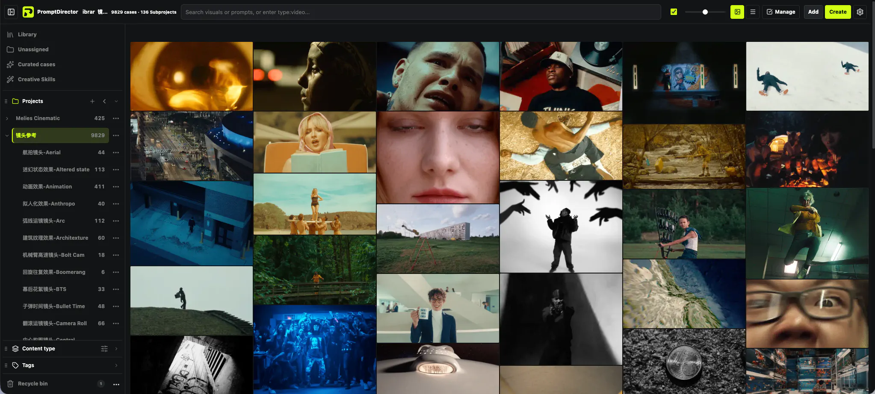Open more options for Aerial subproject
Screen dimensions: 875x394
pyautogui.click(x=116, y=153)
